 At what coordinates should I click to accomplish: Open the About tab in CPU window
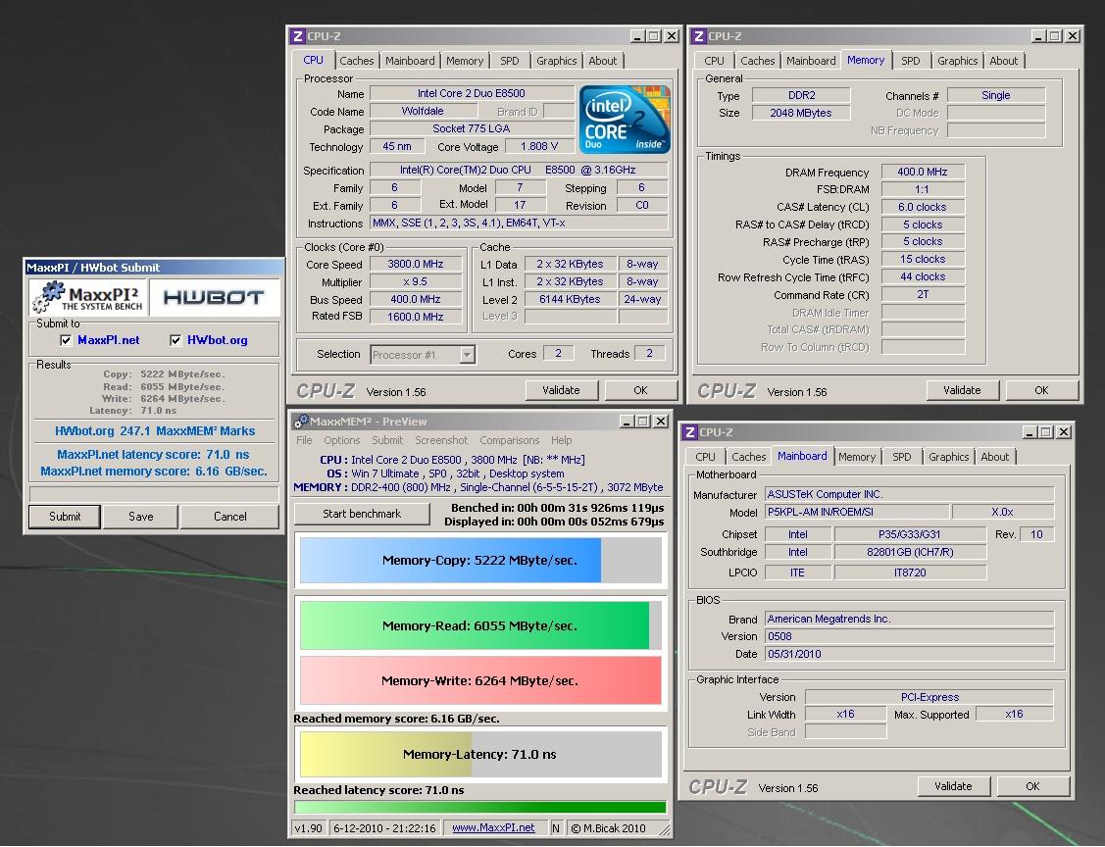[603, 61]
